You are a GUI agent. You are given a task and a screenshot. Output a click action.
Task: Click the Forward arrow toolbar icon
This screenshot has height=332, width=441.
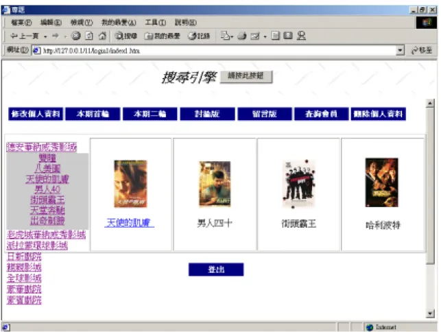click(x=56, y=36)
